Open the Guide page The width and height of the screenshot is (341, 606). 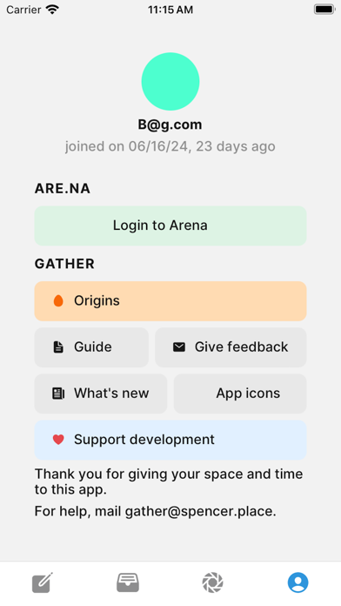tap(91, 347)
